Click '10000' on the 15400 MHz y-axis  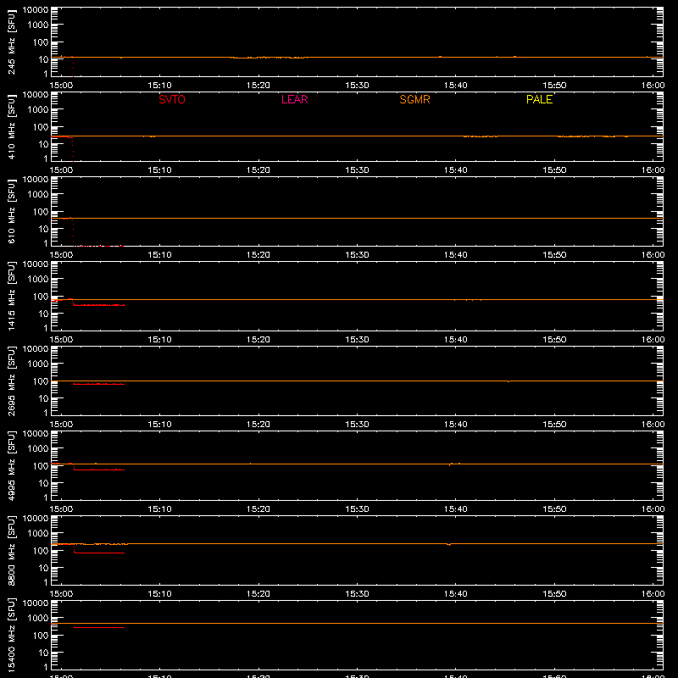[x=36, y=603]
